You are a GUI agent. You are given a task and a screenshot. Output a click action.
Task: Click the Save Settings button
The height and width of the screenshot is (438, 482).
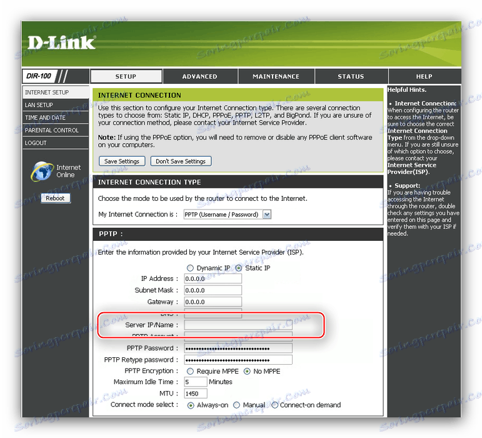pyautogui.click(x=122, y=161)
